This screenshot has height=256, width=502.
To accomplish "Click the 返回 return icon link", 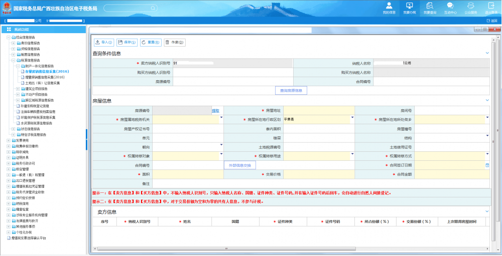I will pyautogui.click(x=491, y=21).
